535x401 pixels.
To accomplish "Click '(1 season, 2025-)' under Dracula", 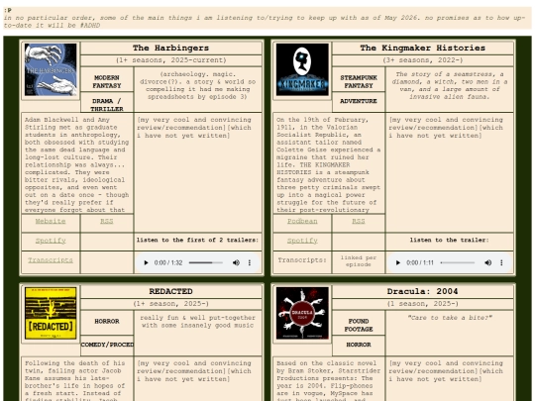I will click(423, 304).
